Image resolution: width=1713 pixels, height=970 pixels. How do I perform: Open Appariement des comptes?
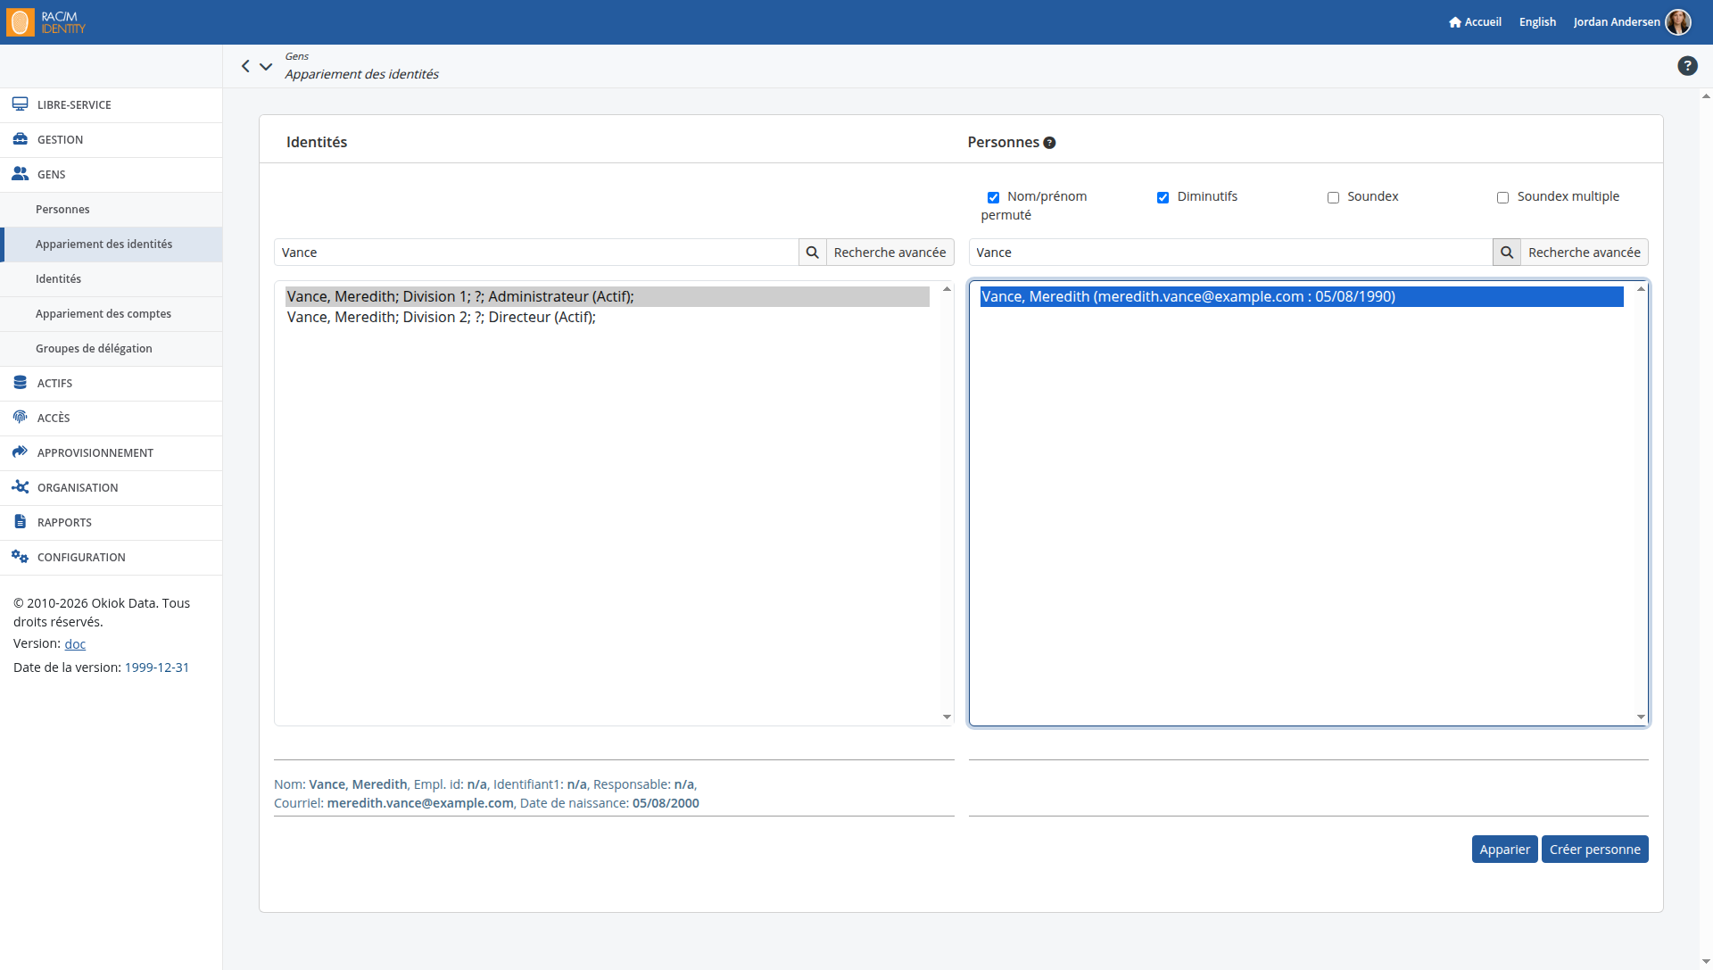point(112,314)
